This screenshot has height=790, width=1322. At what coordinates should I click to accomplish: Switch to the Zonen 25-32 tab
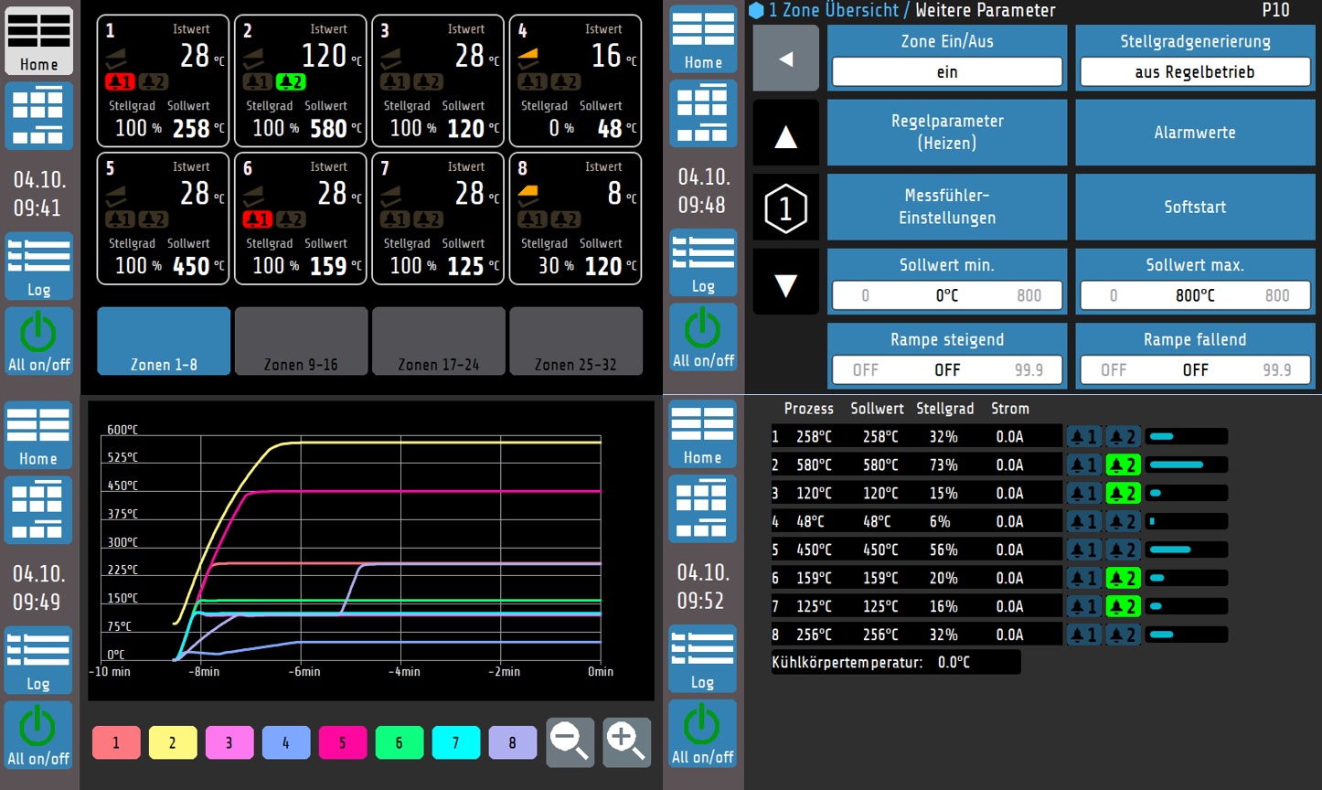(576, 341)
